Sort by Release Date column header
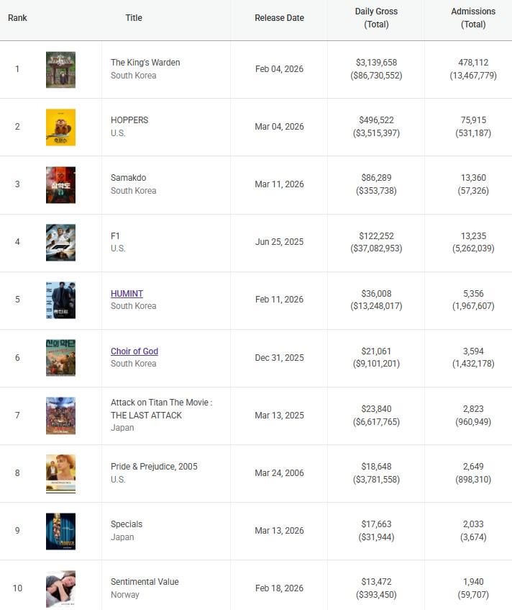Viewport: 512px width, 610px height. [279, 18]
